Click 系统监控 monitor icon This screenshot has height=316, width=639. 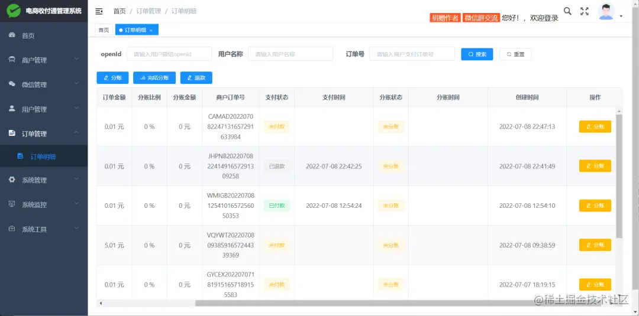pos(12,204)
